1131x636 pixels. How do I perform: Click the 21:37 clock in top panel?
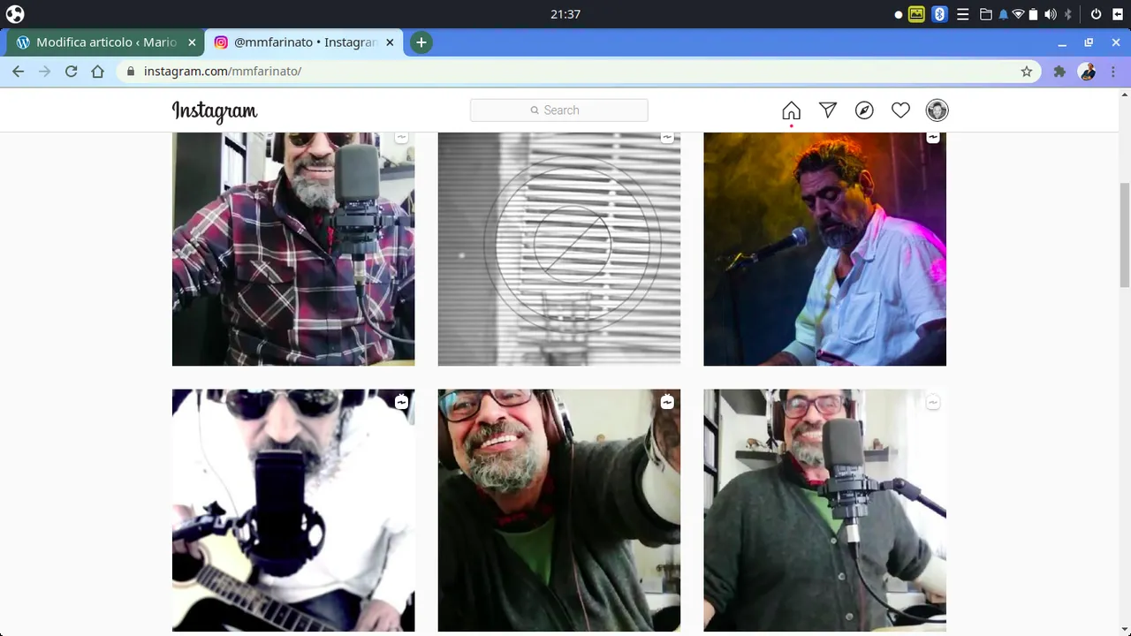pos(565,14)
